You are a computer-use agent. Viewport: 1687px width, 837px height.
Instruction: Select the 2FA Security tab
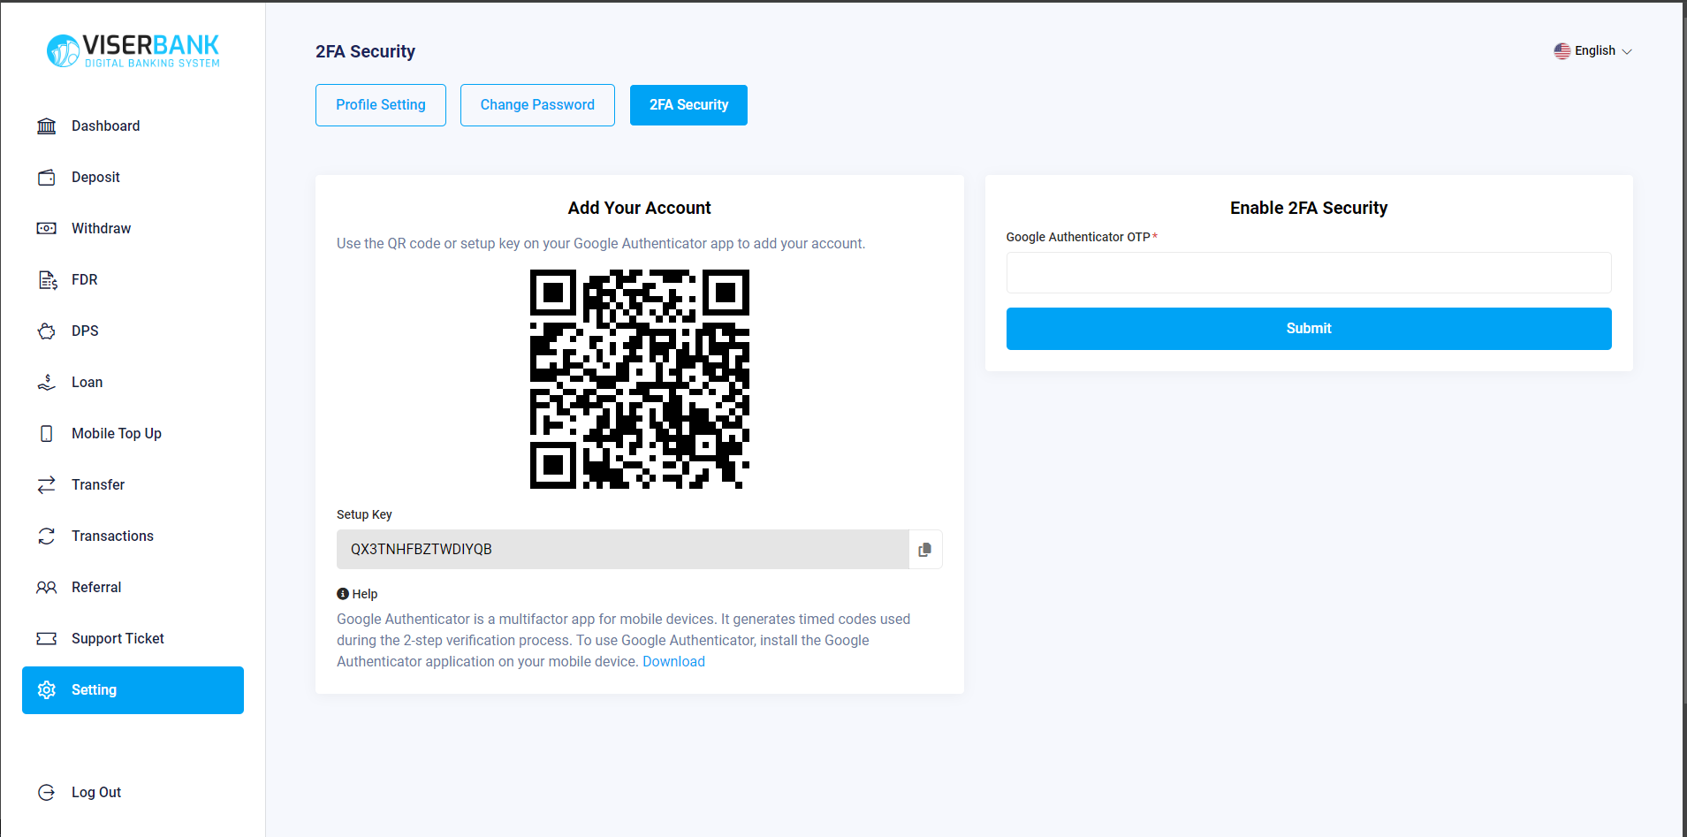click(688, 104)
